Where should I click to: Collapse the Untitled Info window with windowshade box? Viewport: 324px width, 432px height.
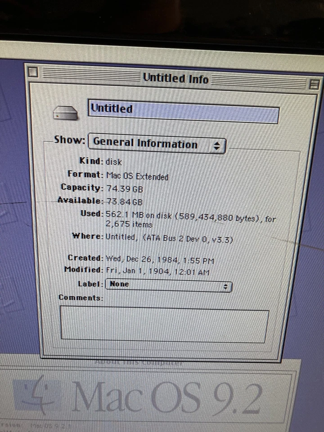click(314, 84)
